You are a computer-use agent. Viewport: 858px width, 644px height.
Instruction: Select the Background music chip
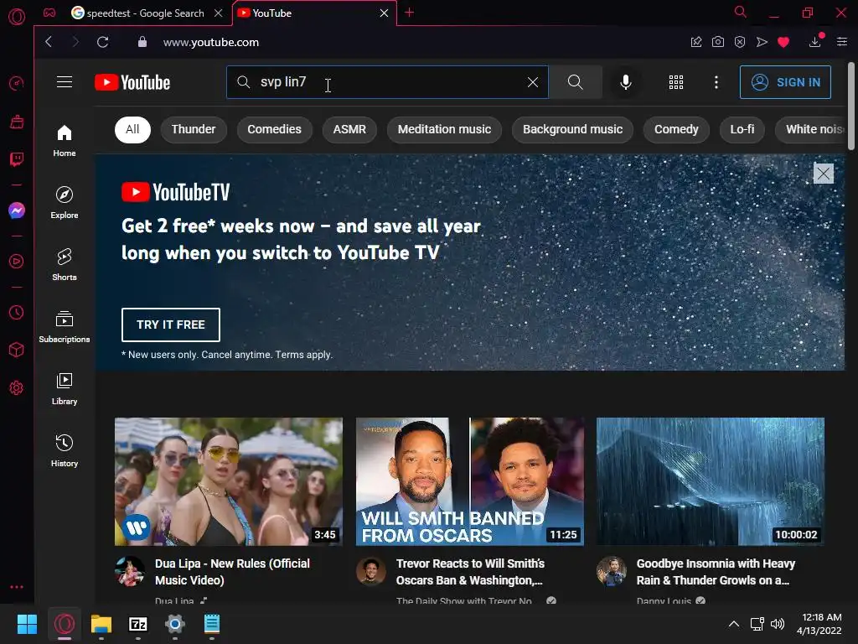coord(572,129)
